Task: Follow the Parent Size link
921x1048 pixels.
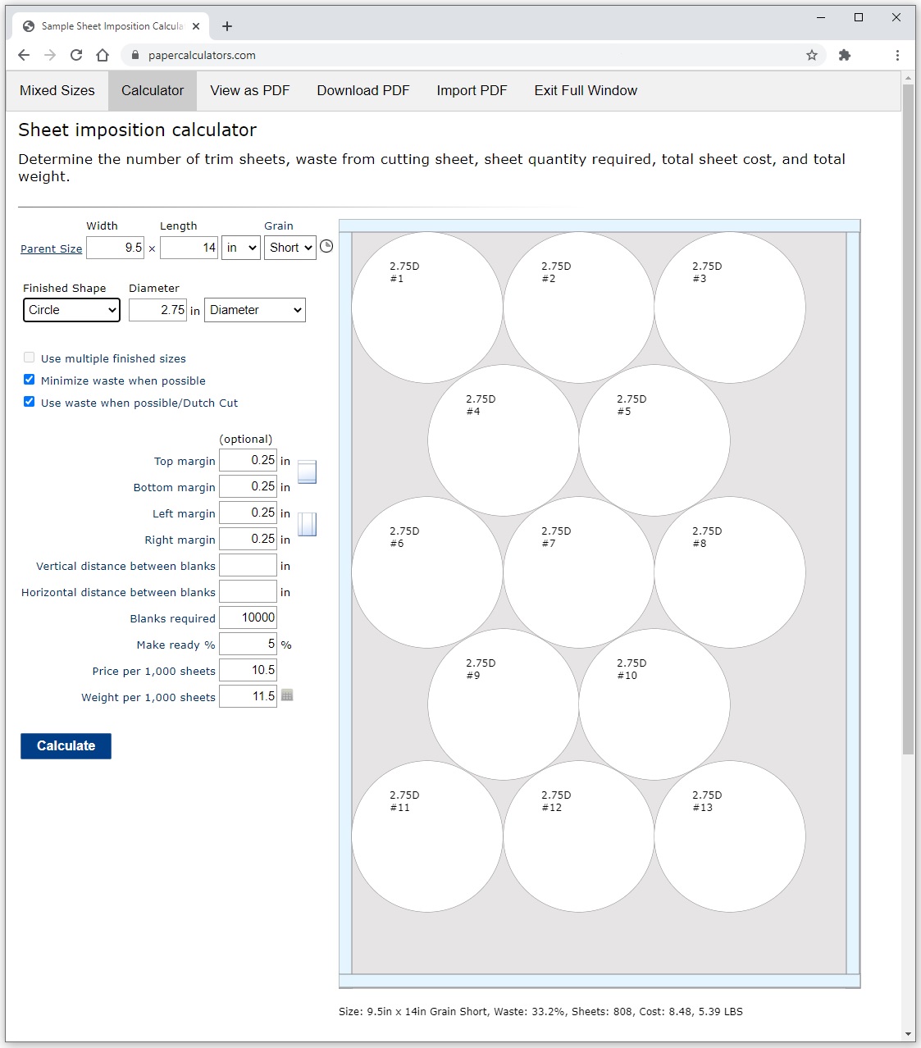Action: click(x=52, y=249)
